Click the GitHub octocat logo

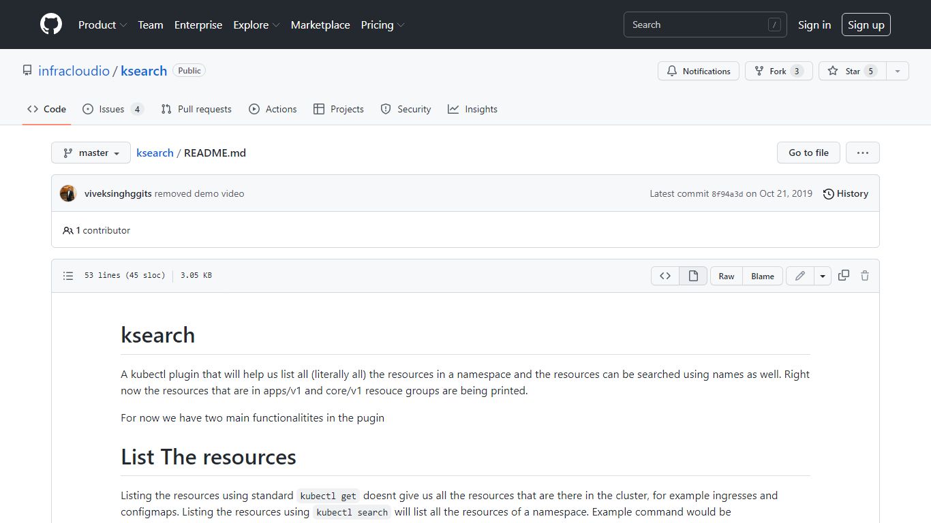click(x=51, y=25)
